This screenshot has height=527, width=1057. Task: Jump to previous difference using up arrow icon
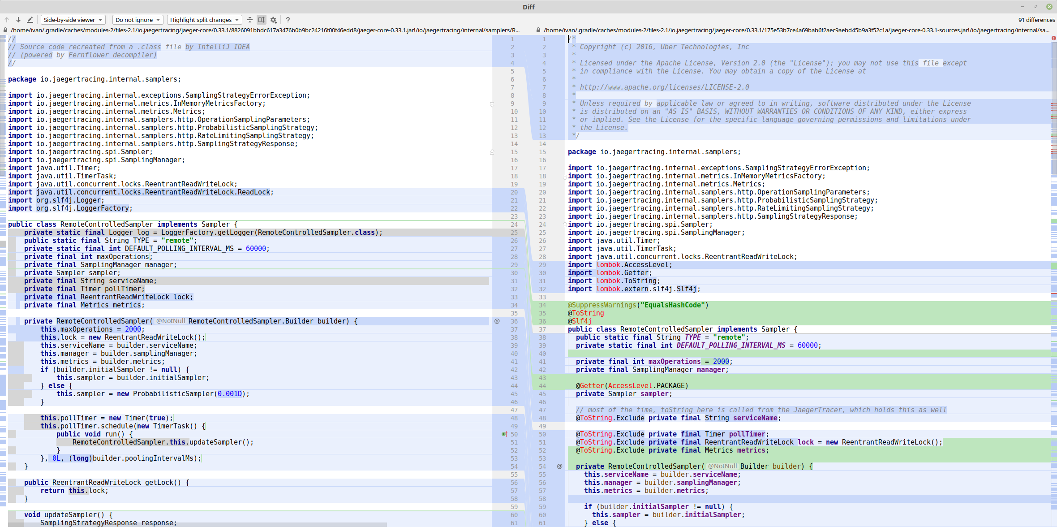7,20
